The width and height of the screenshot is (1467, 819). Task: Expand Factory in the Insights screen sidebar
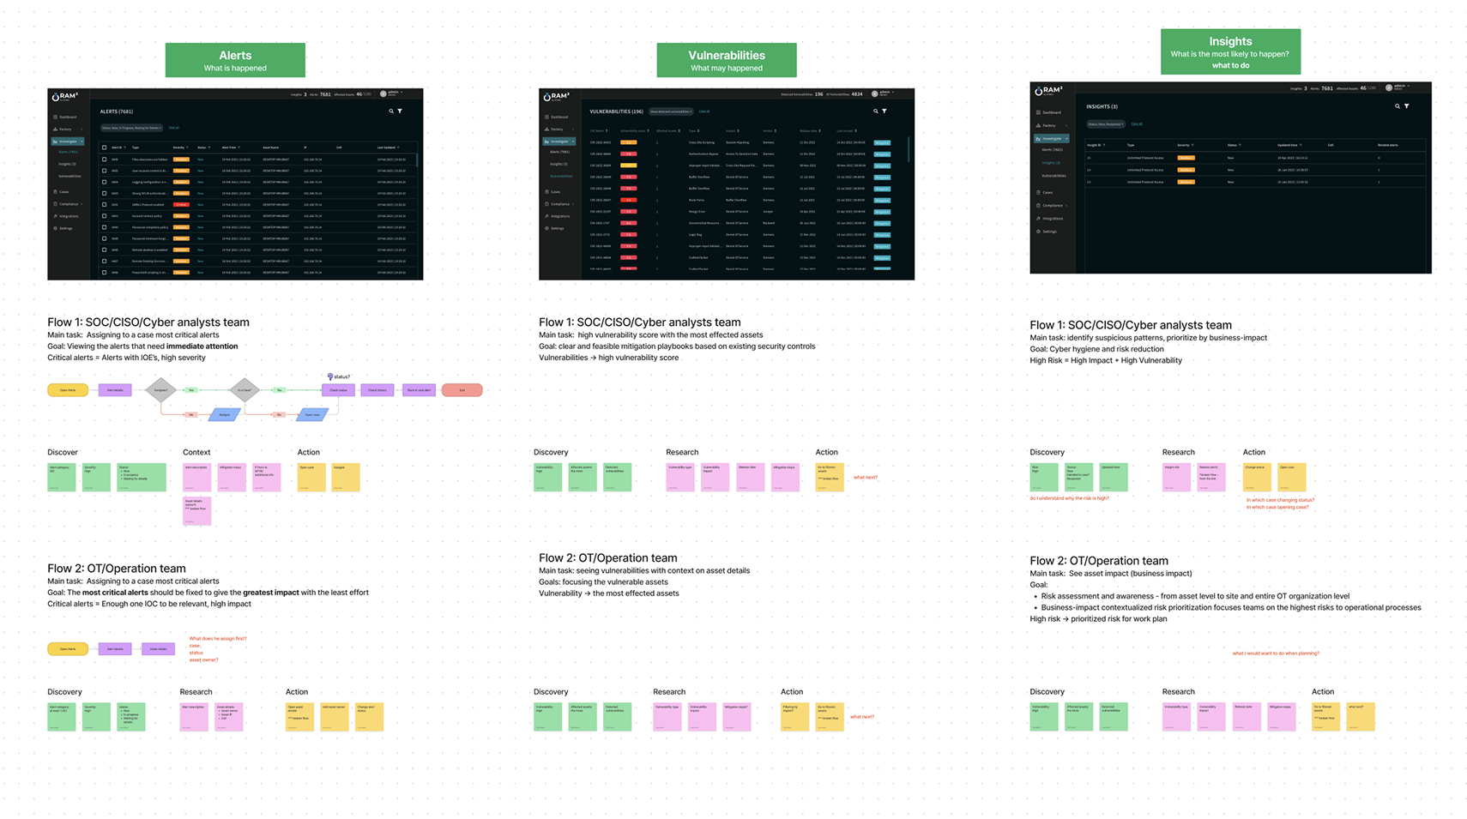click(x=1066, y=125)
